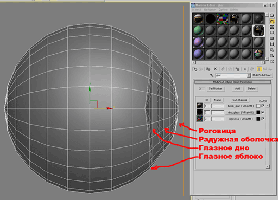Open Material Editor Options icon
Viewport: 278px width, 200px height.
[x=272, y=50]
